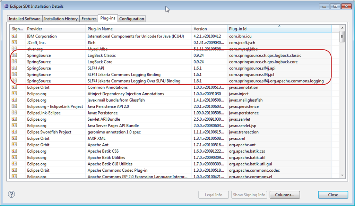Click unsigned icon for LogBack Classic row
This screenshot has height=206, width=355.
(14, 55)
